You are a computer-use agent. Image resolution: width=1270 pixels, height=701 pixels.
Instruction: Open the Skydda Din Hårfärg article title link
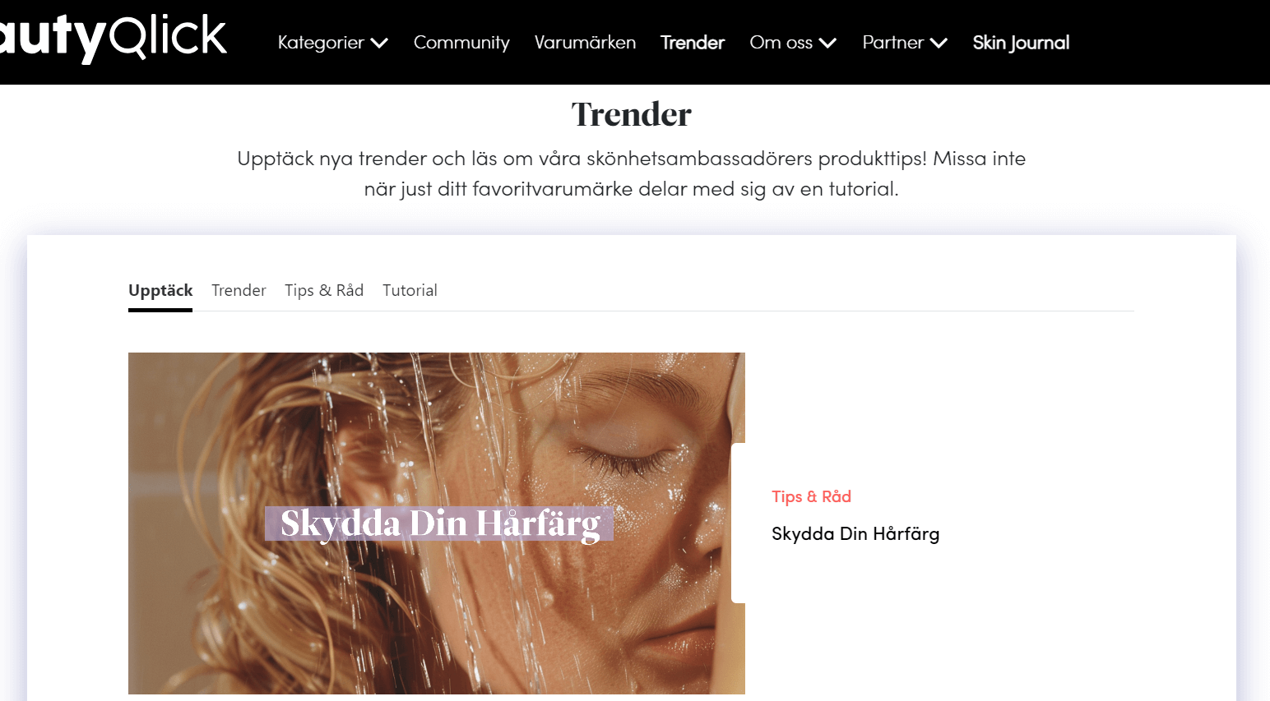(855, 534)
